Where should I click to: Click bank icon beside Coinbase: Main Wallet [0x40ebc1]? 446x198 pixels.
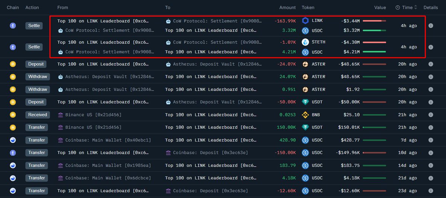(x=60, y=140)
